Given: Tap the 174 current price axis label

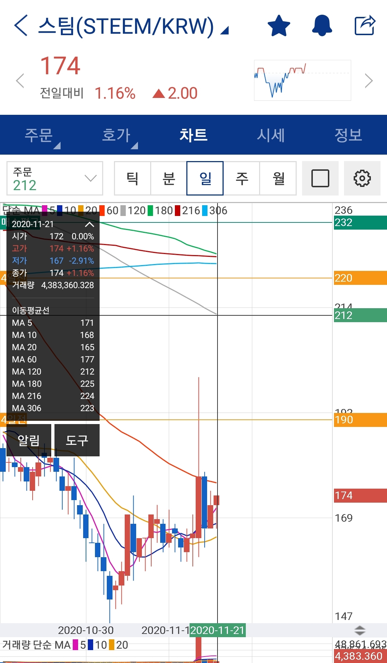Looking at the screenshot, I should coord(360,495).
